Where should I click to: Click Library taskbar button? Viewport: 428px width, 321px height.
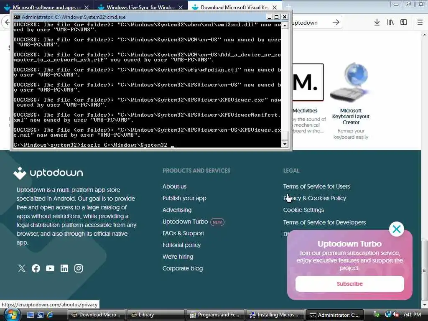[x=155, y=315]
